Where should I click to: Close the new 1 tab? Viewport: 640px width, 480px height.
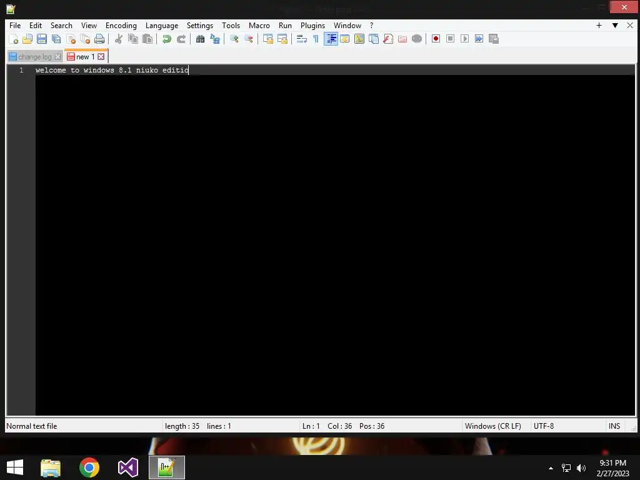(101, 57)
